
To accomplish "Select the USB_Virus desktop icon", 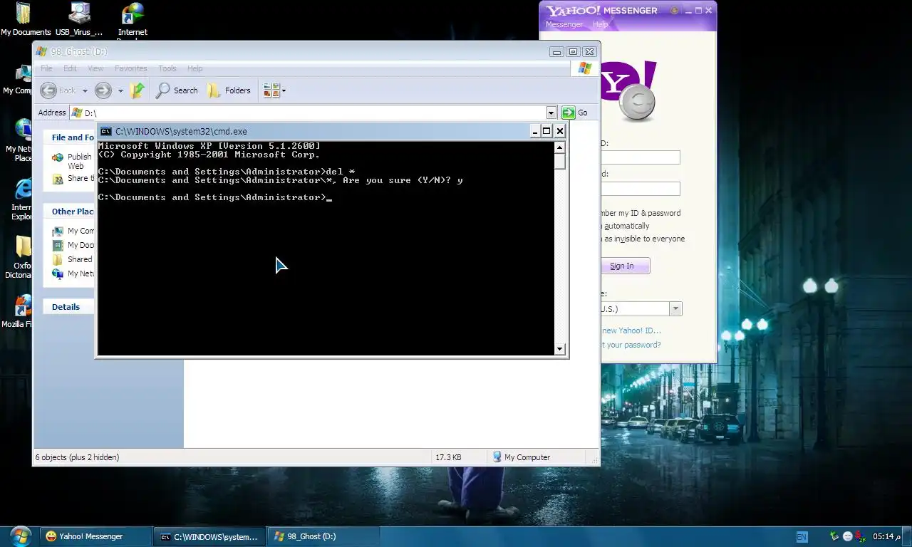I will coord(79,18).
